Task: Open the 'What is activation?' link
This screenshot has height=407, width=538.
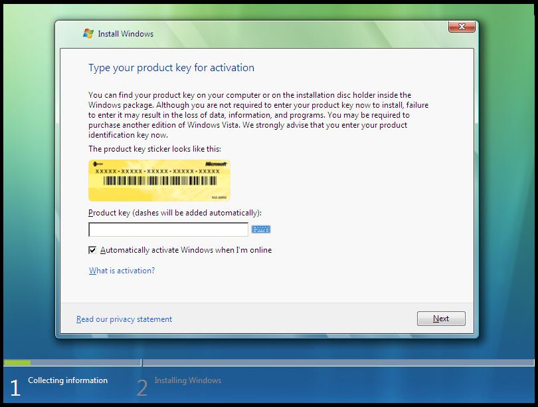Action: pyautogui.click(x=122, y=271)
